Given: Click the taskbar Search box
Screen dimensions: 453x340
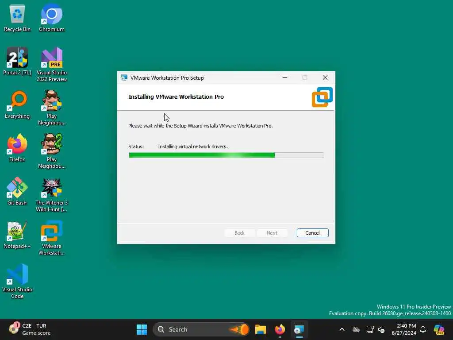Looking at the screenshot, I should (201, 329).
